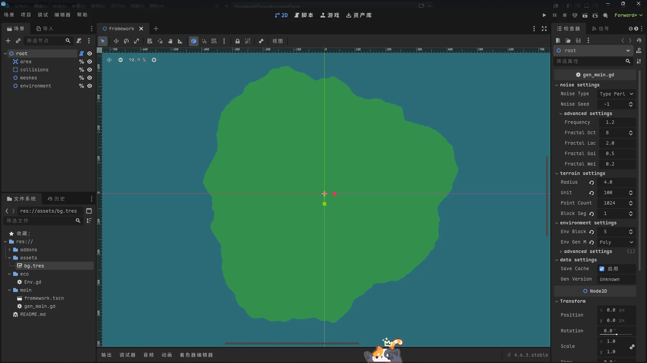Click the 4.6.3.stable version label

tap(531, 355)
